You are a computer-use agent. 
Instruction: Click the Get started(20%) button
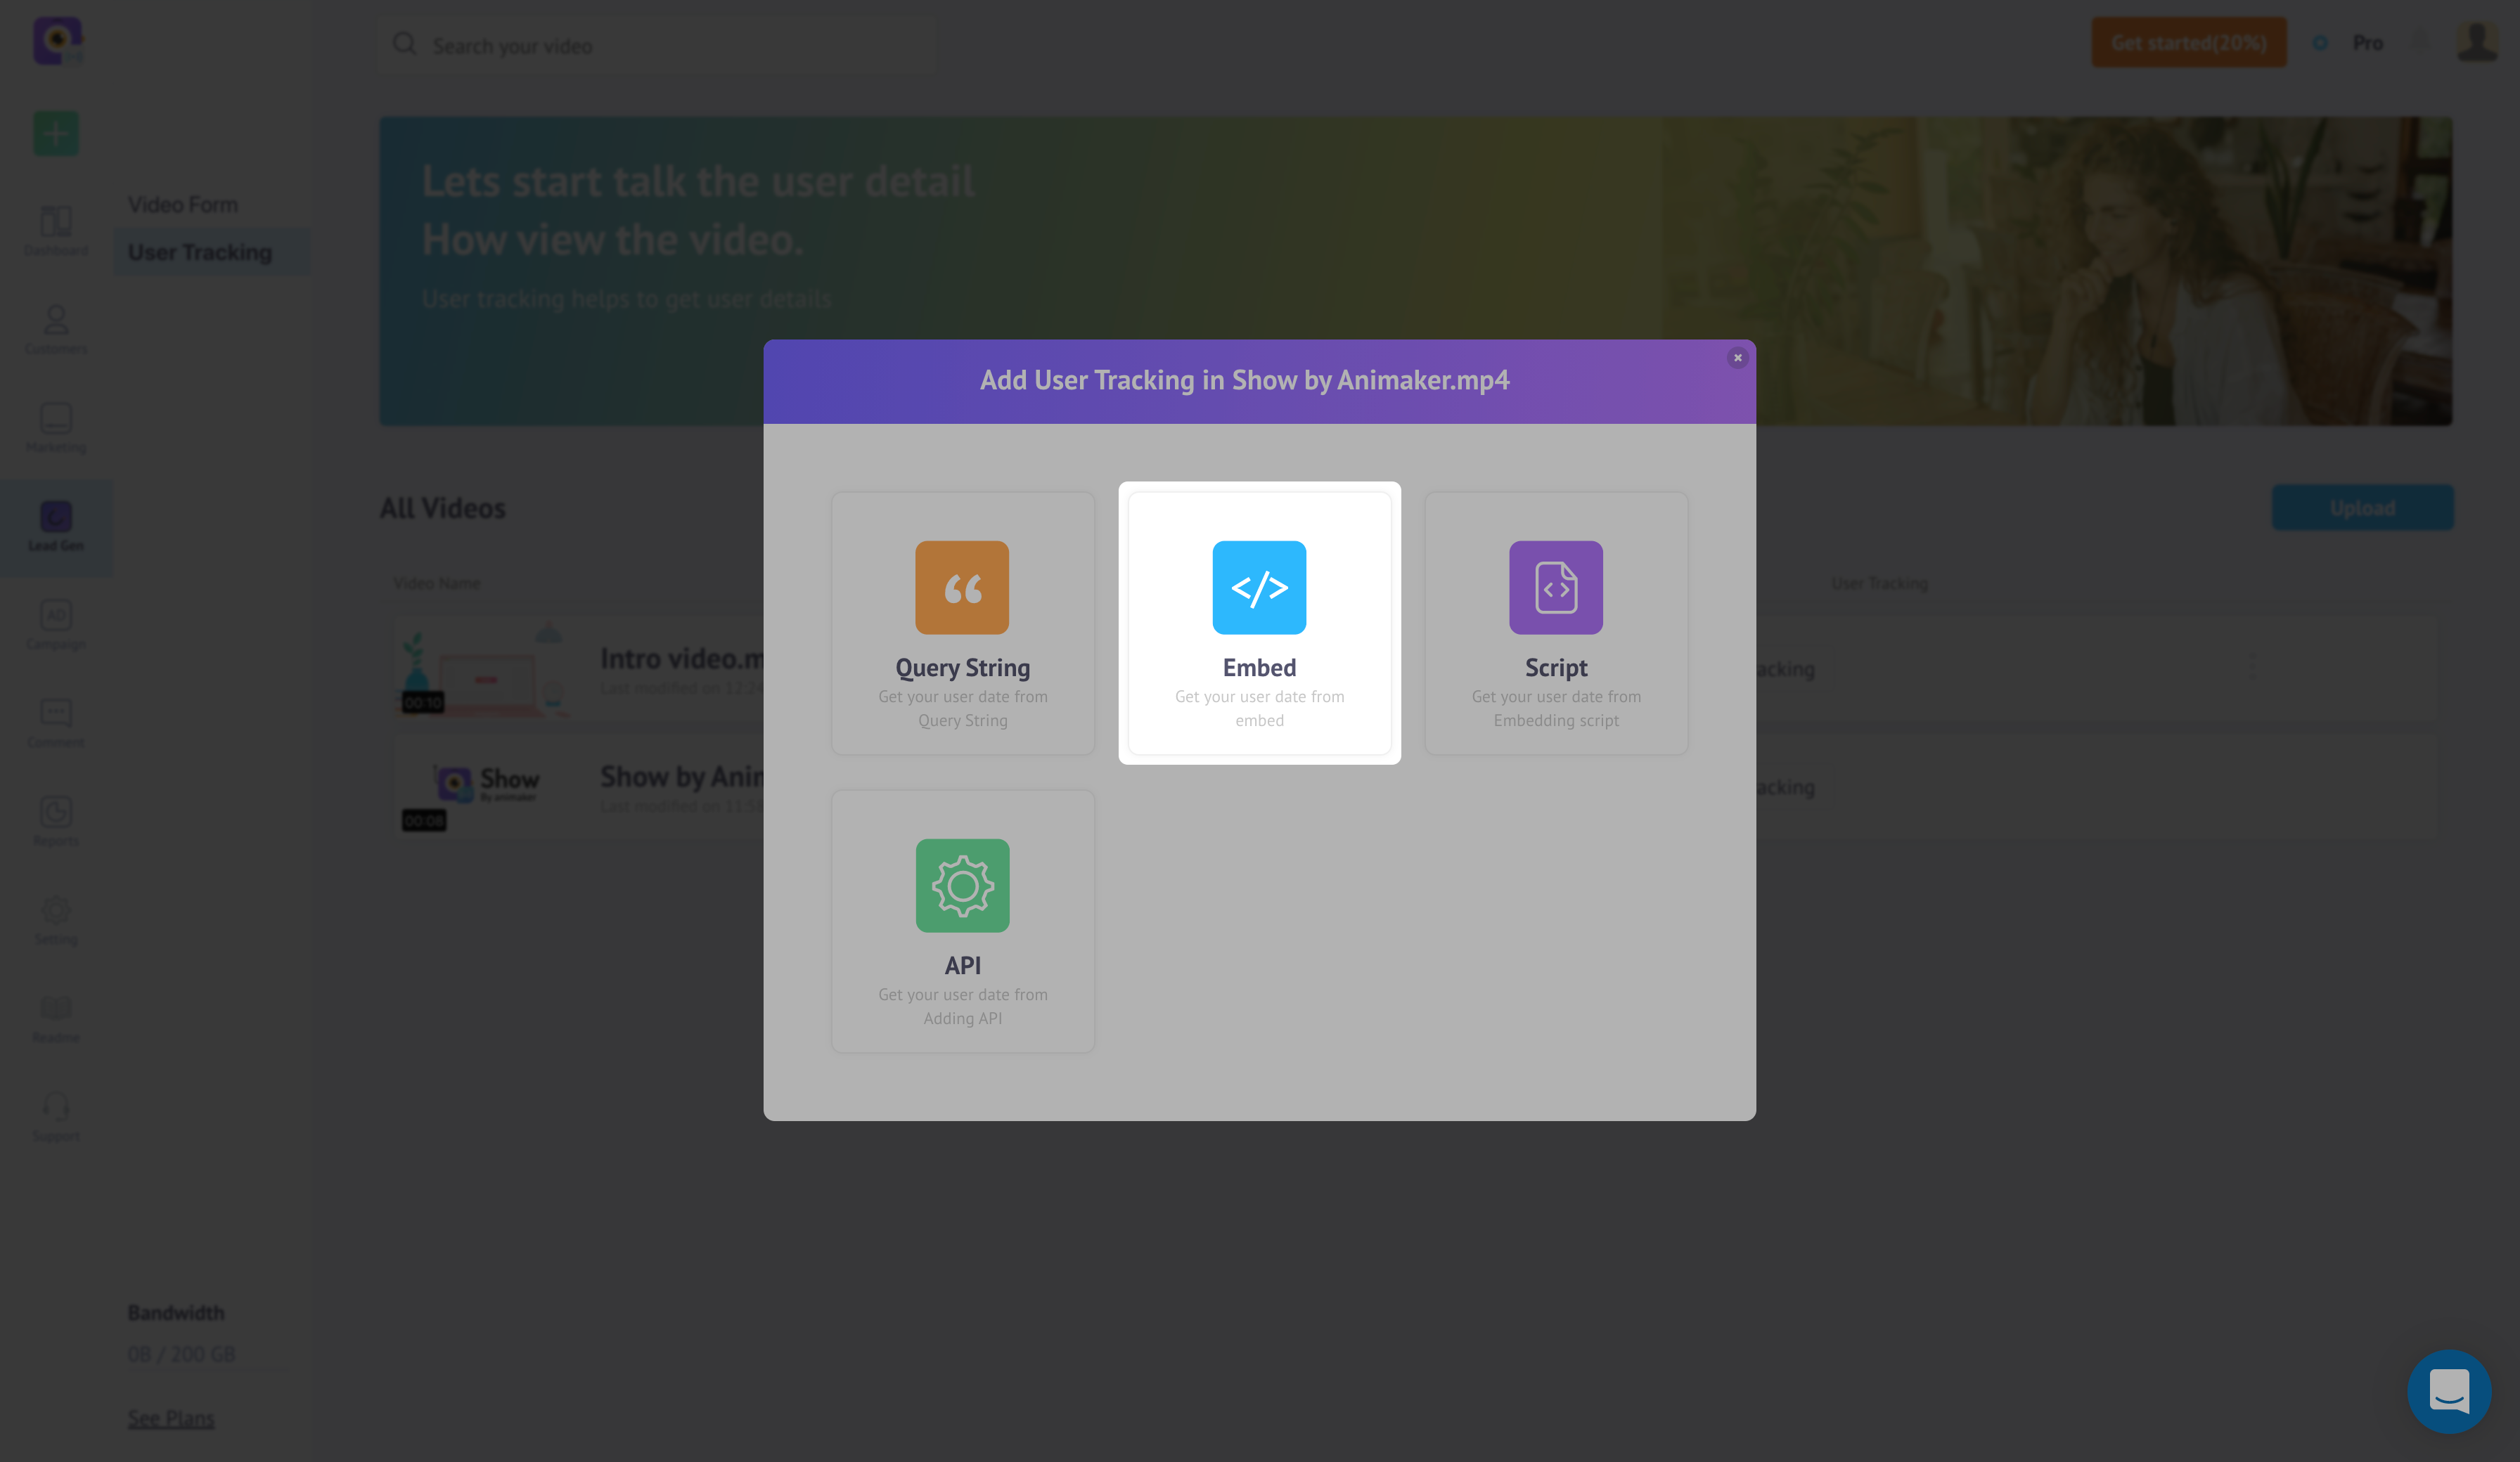(2189, 43)
